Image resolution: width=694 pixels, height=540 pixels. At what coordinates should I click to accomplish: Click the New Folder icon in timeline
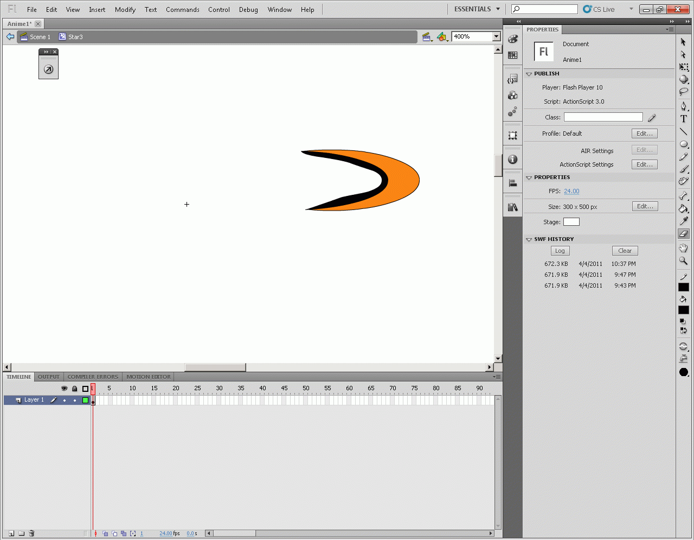point(22,533)
